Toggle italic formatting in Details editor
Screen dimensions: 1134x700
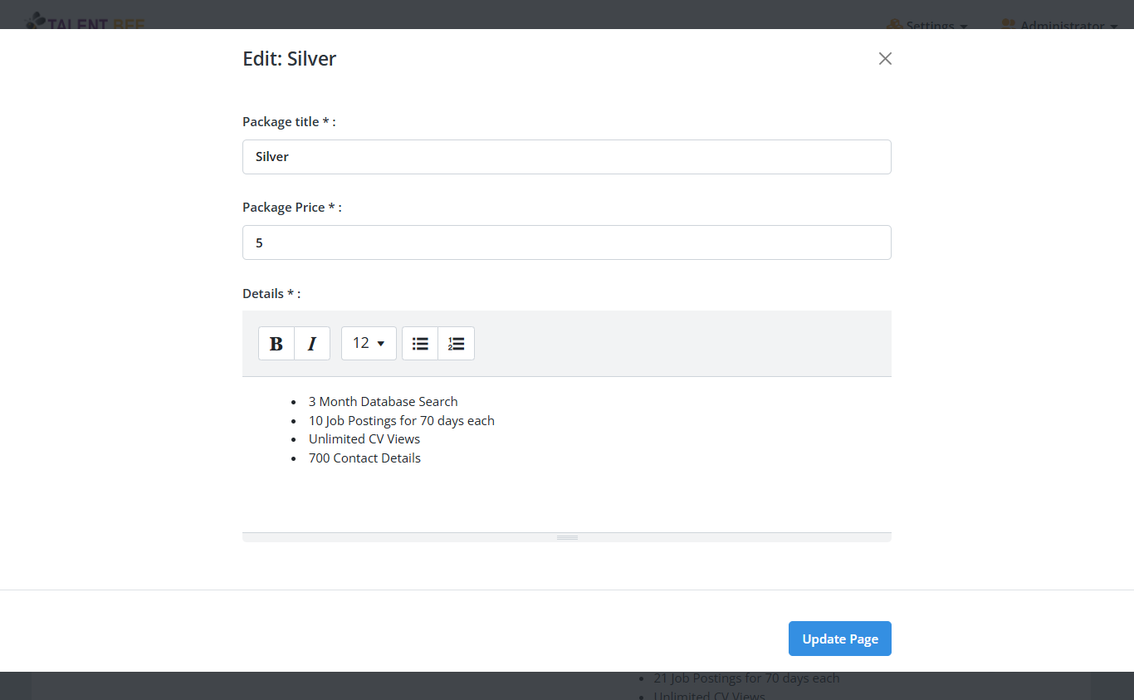tap(312, 344)
